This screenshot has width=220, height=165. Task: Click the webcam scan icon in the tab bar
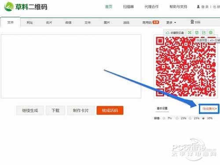192,22
